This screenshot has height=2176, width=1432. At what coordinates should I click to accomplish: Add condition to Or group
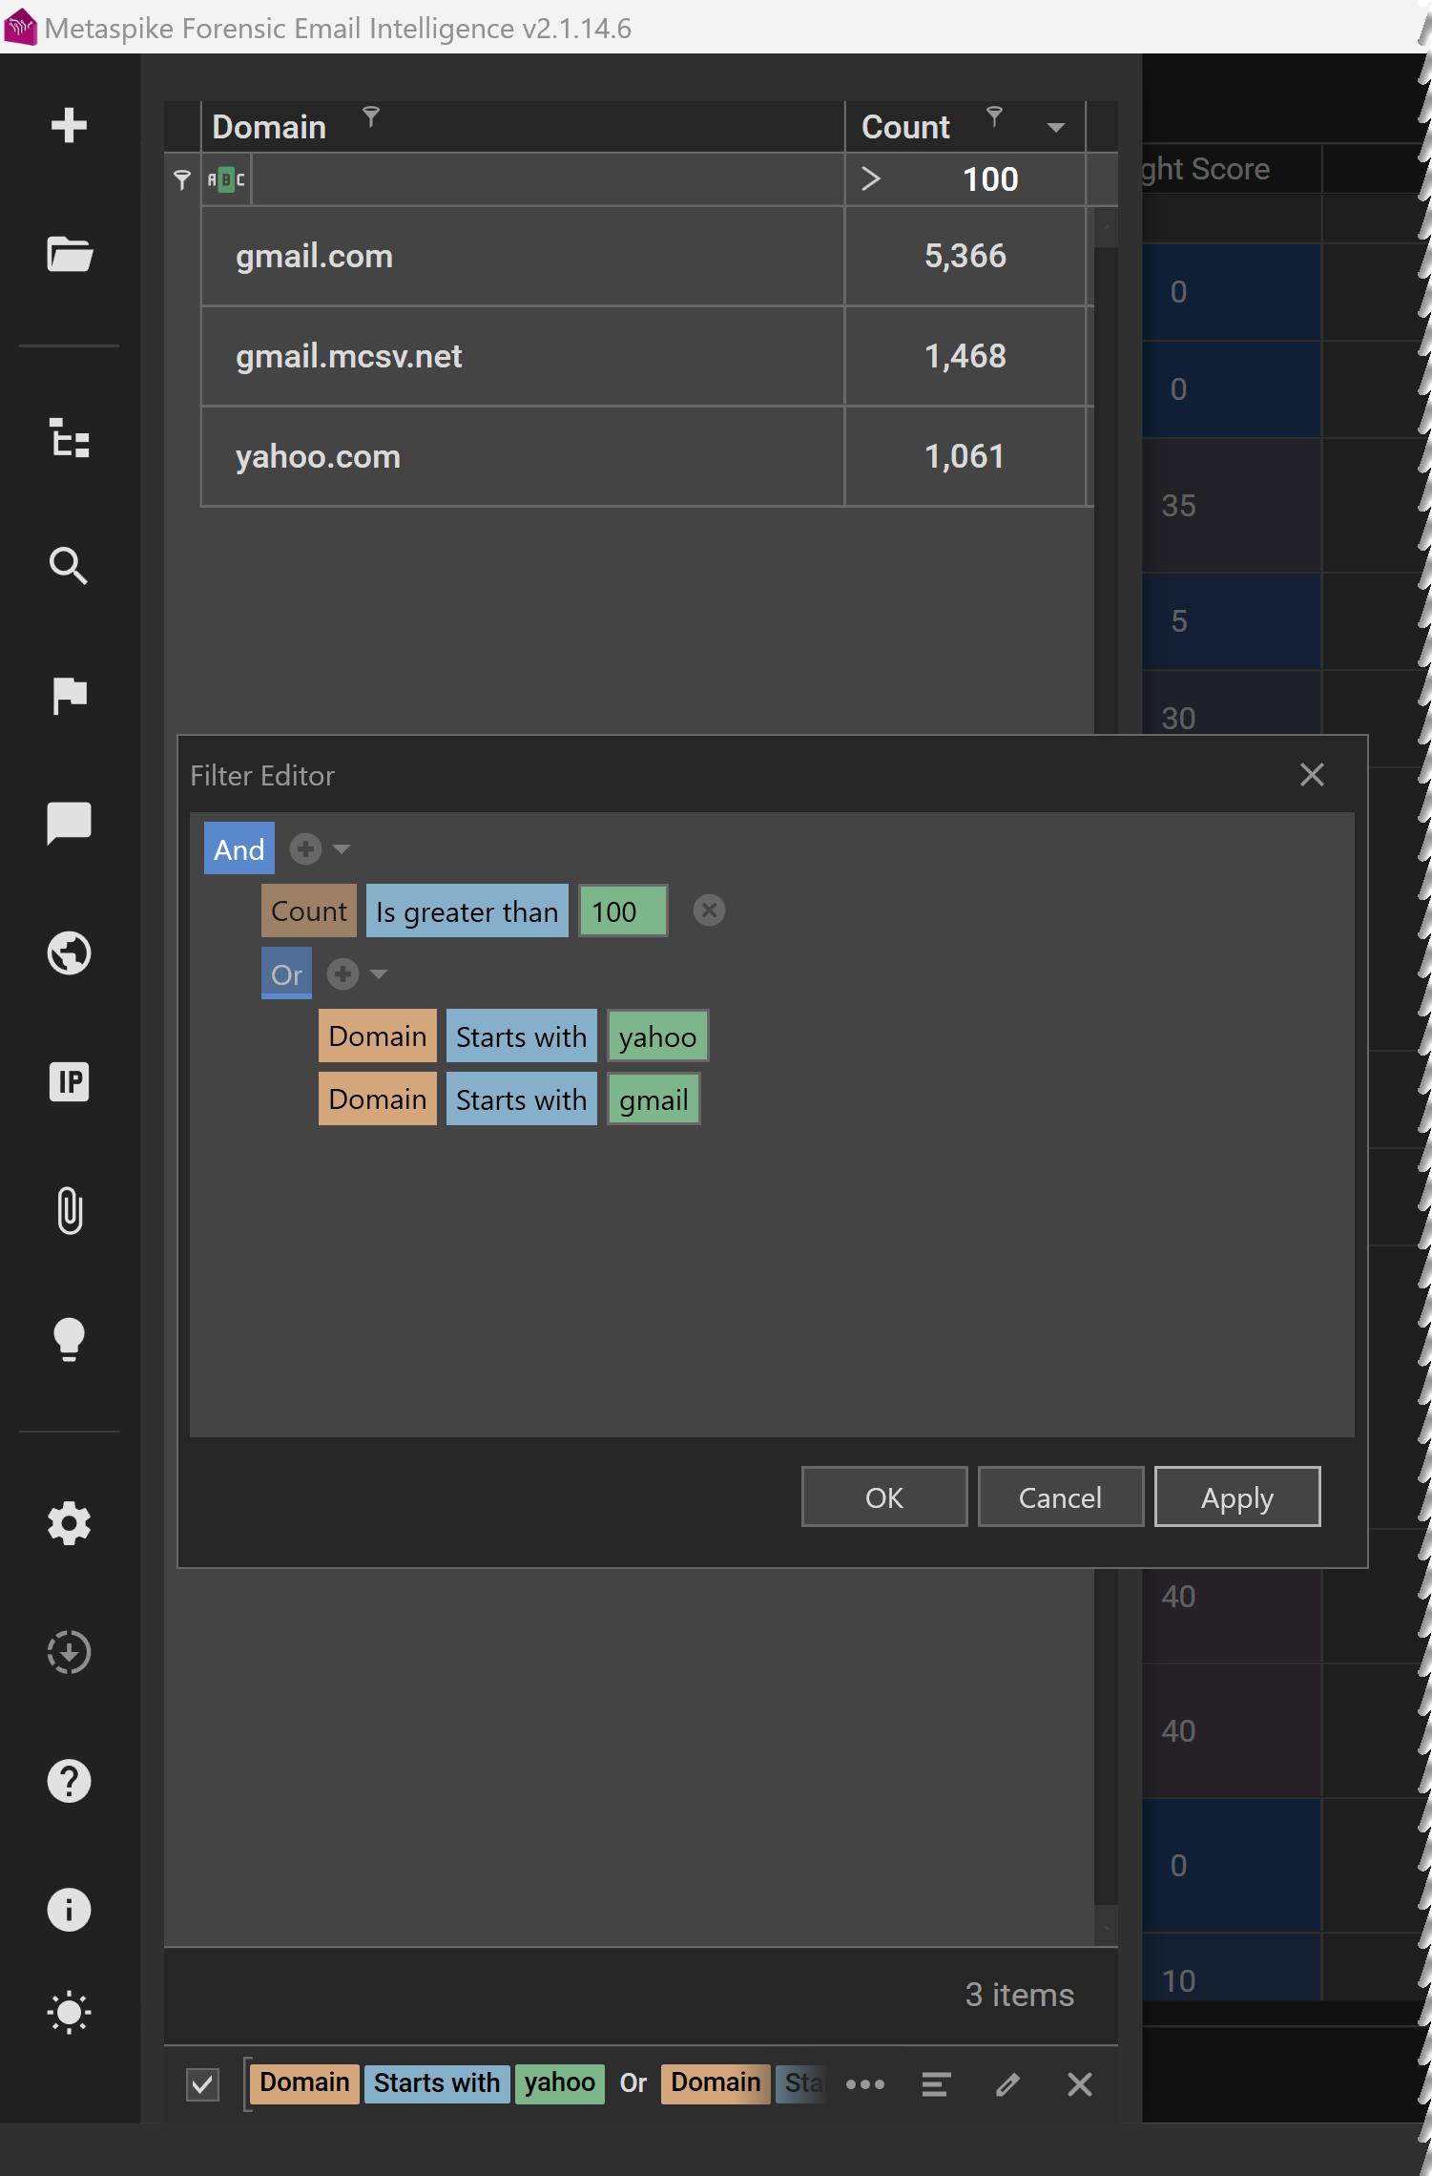[x=342, y=973]
